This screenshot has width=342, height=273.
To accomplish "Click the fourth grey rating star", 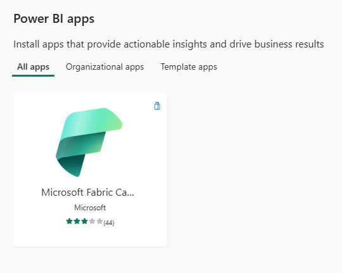I will (x=92, y=221).
